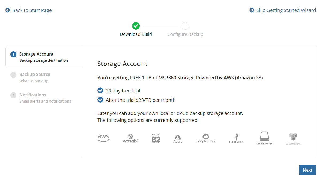Click the AWS logo icon
The width and height of the screenshot is (325, 182).
pyautogui.click(x=104, y=138)
